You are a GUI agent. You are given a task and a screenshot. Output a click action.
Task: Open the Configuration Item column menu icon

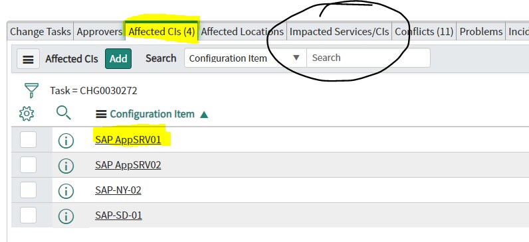101,115
